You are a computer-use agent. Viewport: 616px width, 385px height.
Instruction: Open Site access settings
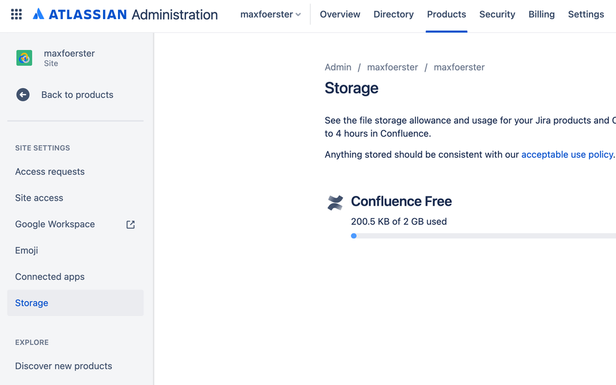click(x=75, y=198)
